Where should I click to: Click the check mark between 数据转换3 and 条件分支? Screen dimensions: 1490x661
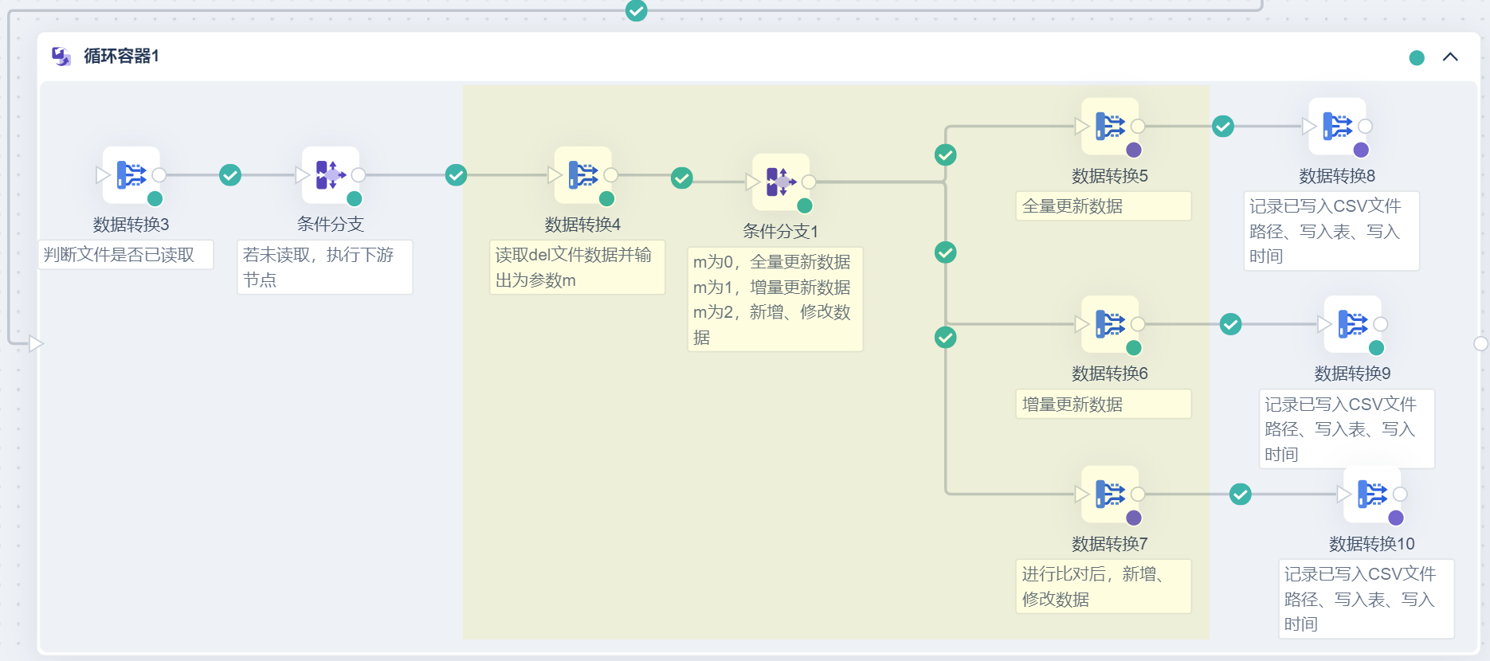pyautogui.click(x=230, y=174)
